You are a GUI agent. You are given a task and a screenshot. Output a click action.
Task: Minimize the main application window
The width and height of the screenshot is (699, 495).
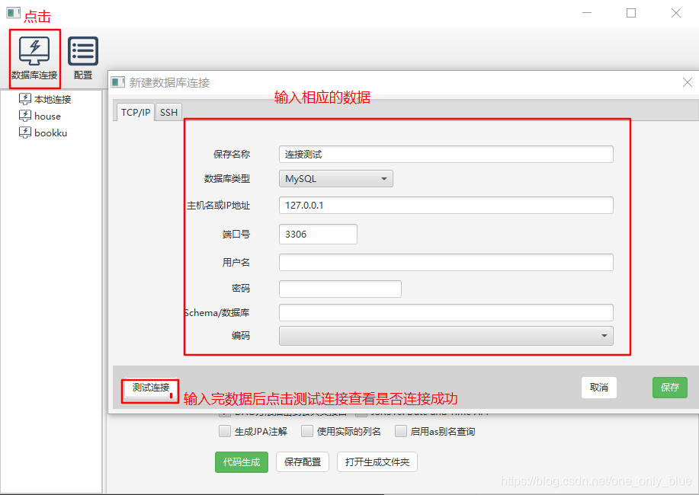click(x=587, y=13)
